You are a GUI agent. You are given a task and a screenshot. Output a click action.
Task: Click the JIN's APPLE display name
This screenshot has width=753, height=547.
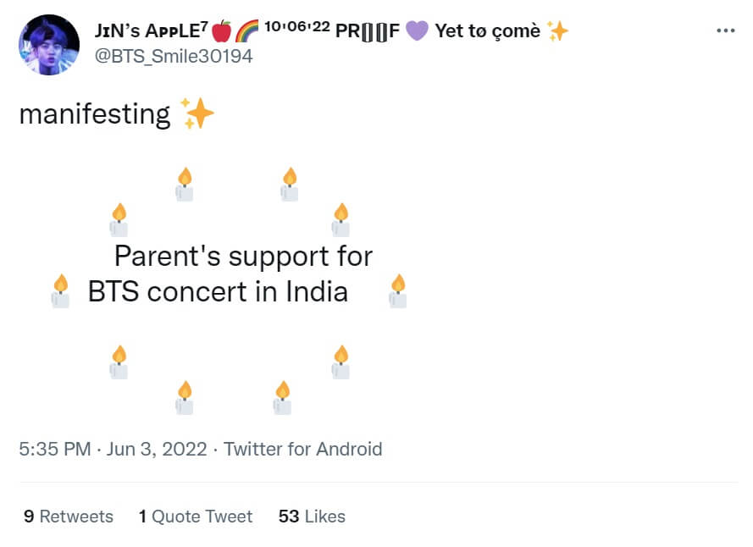148,31
